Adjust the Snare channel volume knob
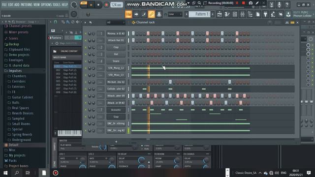The width and height of the screenshot is (315, 177). (x=94, y=61)
